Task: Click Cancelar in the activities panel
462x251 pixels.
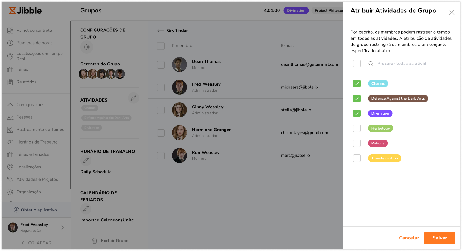Action: 409,238
